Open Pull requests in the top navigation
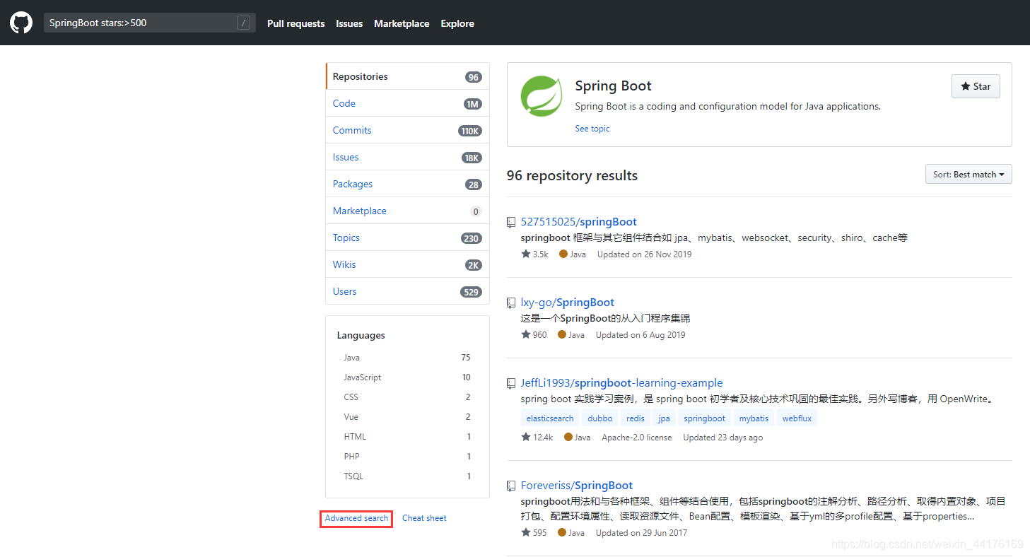This screenshot has height=557, width=1030. (x=296, y=23)
